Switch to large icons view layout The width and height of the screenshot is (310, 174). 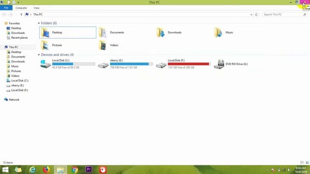[x=307, y=162]
